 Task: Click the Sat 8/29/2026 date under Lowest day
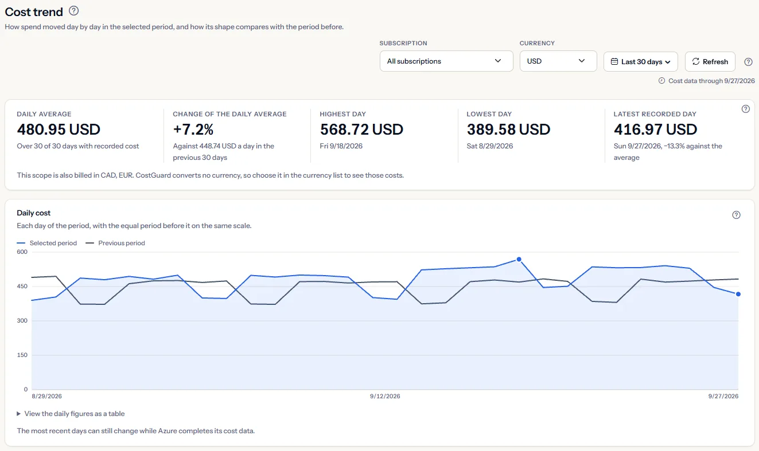(489, 146)
